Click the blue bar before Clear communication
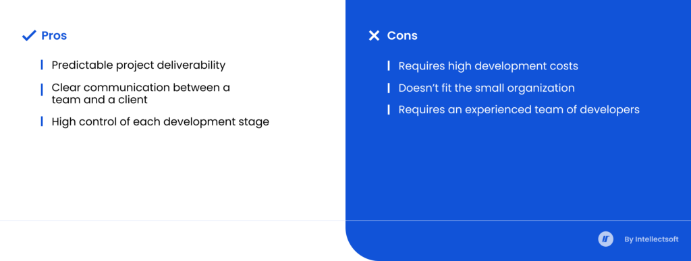This screenshot has height=261, width=691. pyautogui.click(x=42, y=89)
